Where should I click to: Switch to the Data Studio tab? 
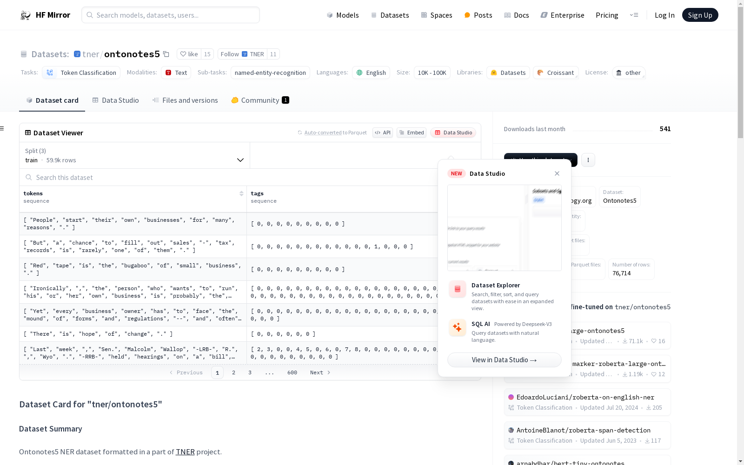[115, 100]
